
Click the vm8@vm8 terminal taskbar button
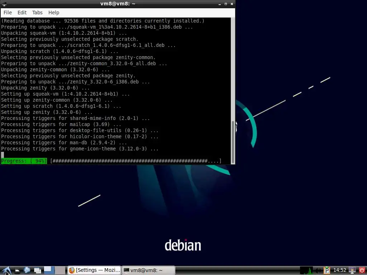pos(148,270)
